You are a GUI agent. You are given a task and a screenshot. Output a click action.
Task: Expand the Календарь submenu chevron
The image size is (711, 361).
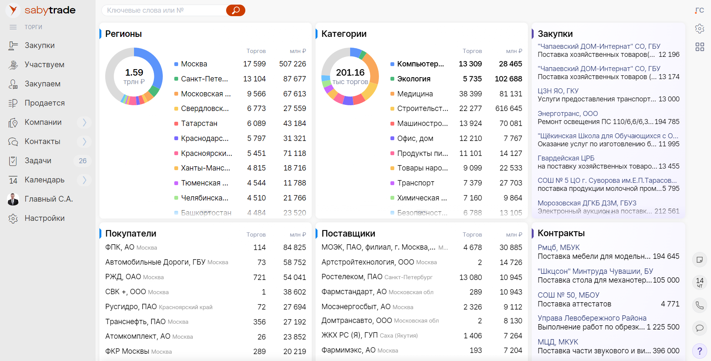click(x=84, y=180)
